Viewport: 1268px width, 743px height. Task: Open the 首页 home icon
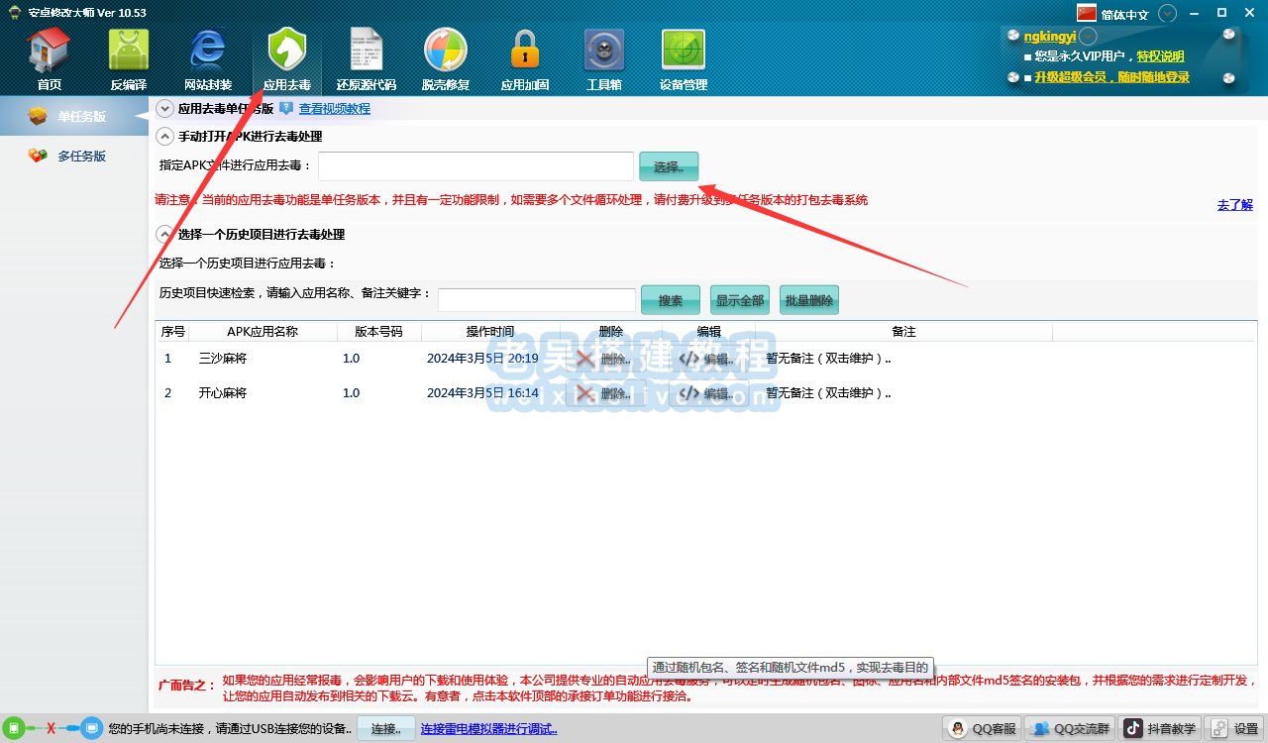[x=49, y=58]
